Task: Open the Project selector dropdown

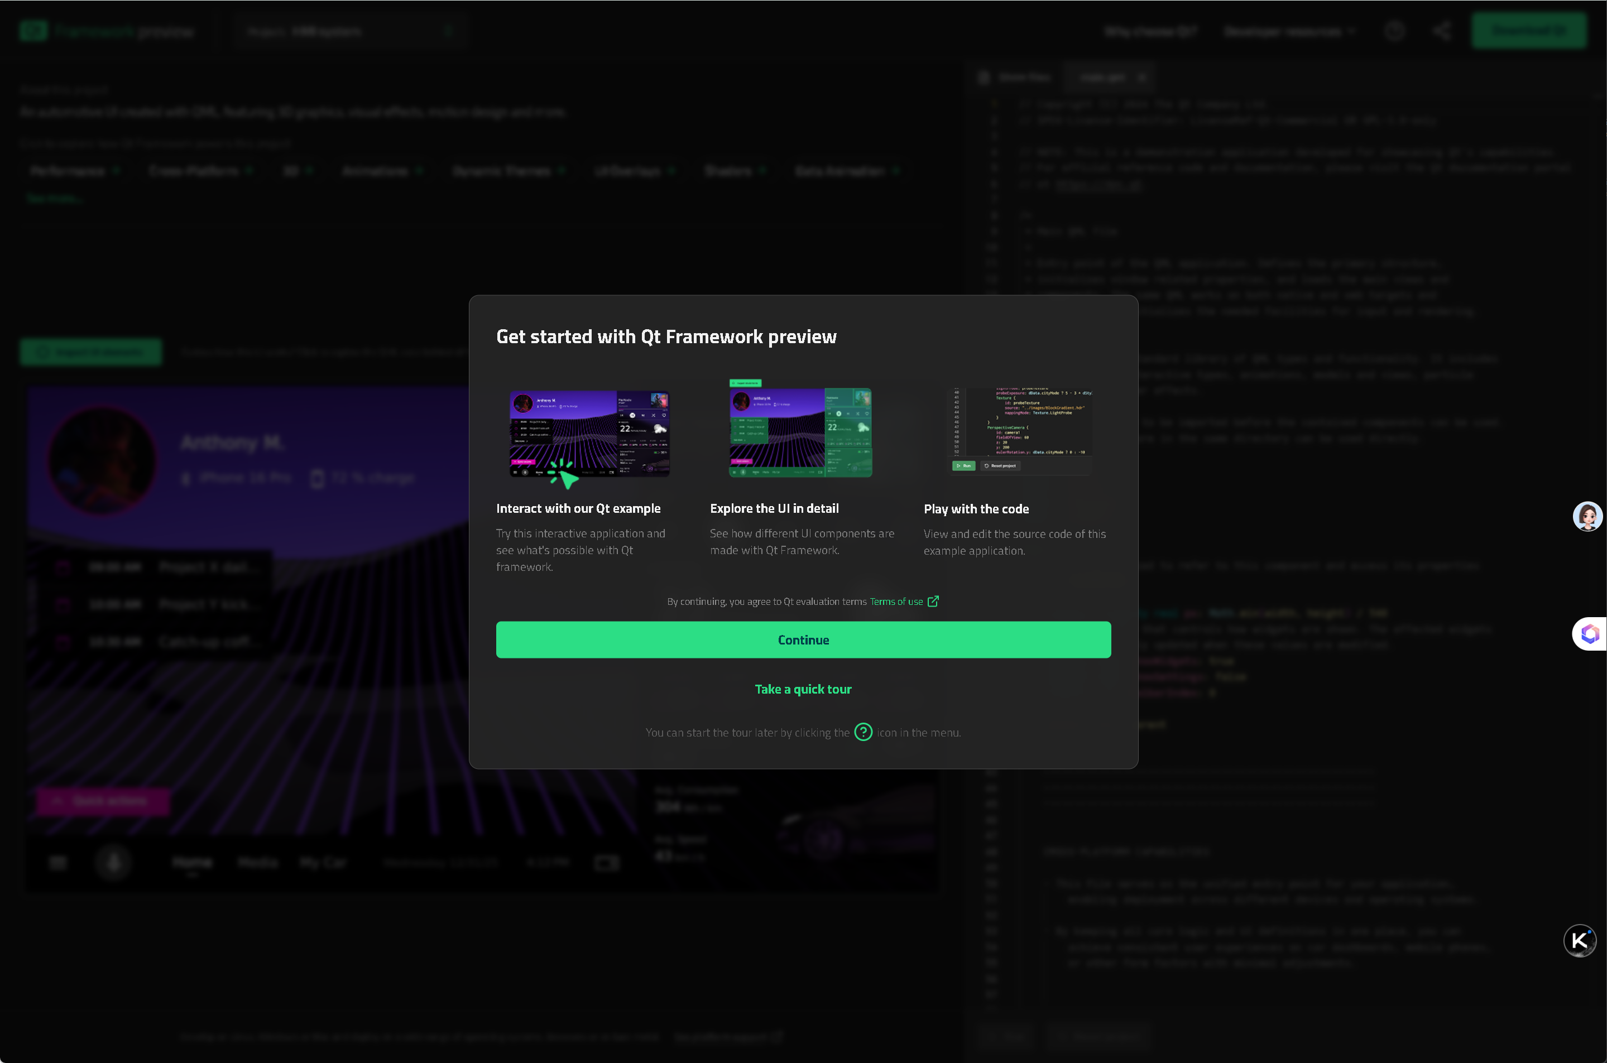Action: pos(349,31)
